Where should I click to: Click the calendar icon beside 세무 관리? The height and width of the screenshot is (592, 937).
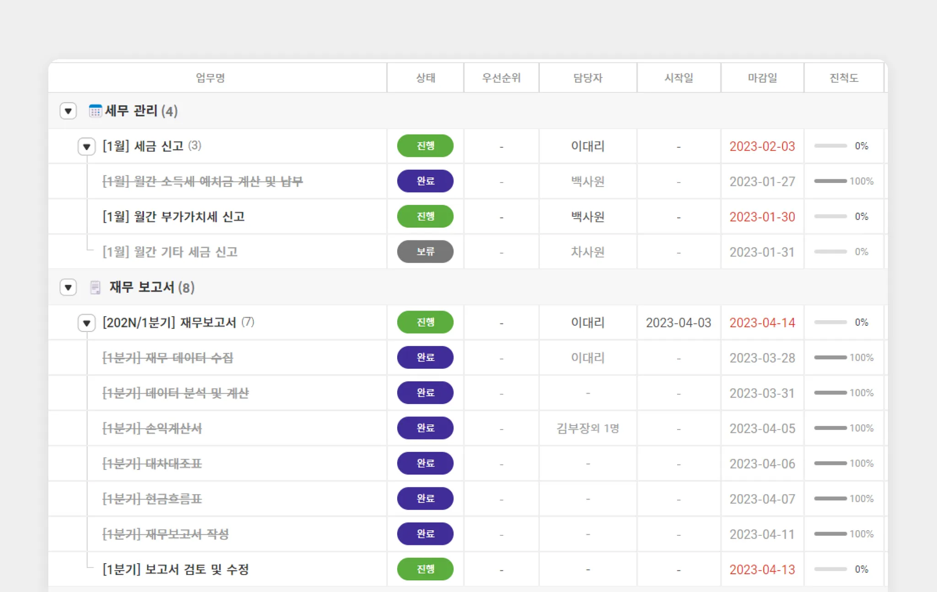(x=95, y=111)
